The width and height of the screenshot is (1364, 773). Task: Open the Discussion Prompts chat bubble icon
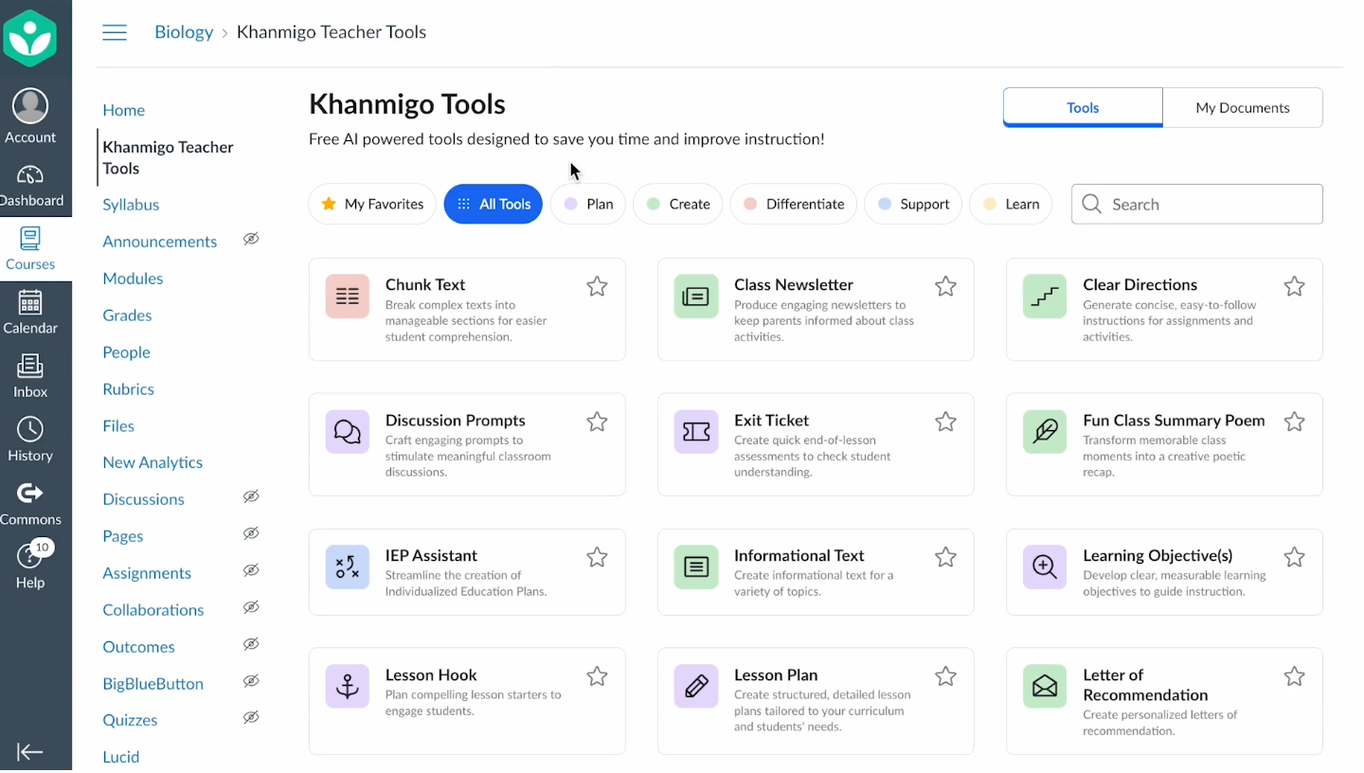[x=347, y=432]
